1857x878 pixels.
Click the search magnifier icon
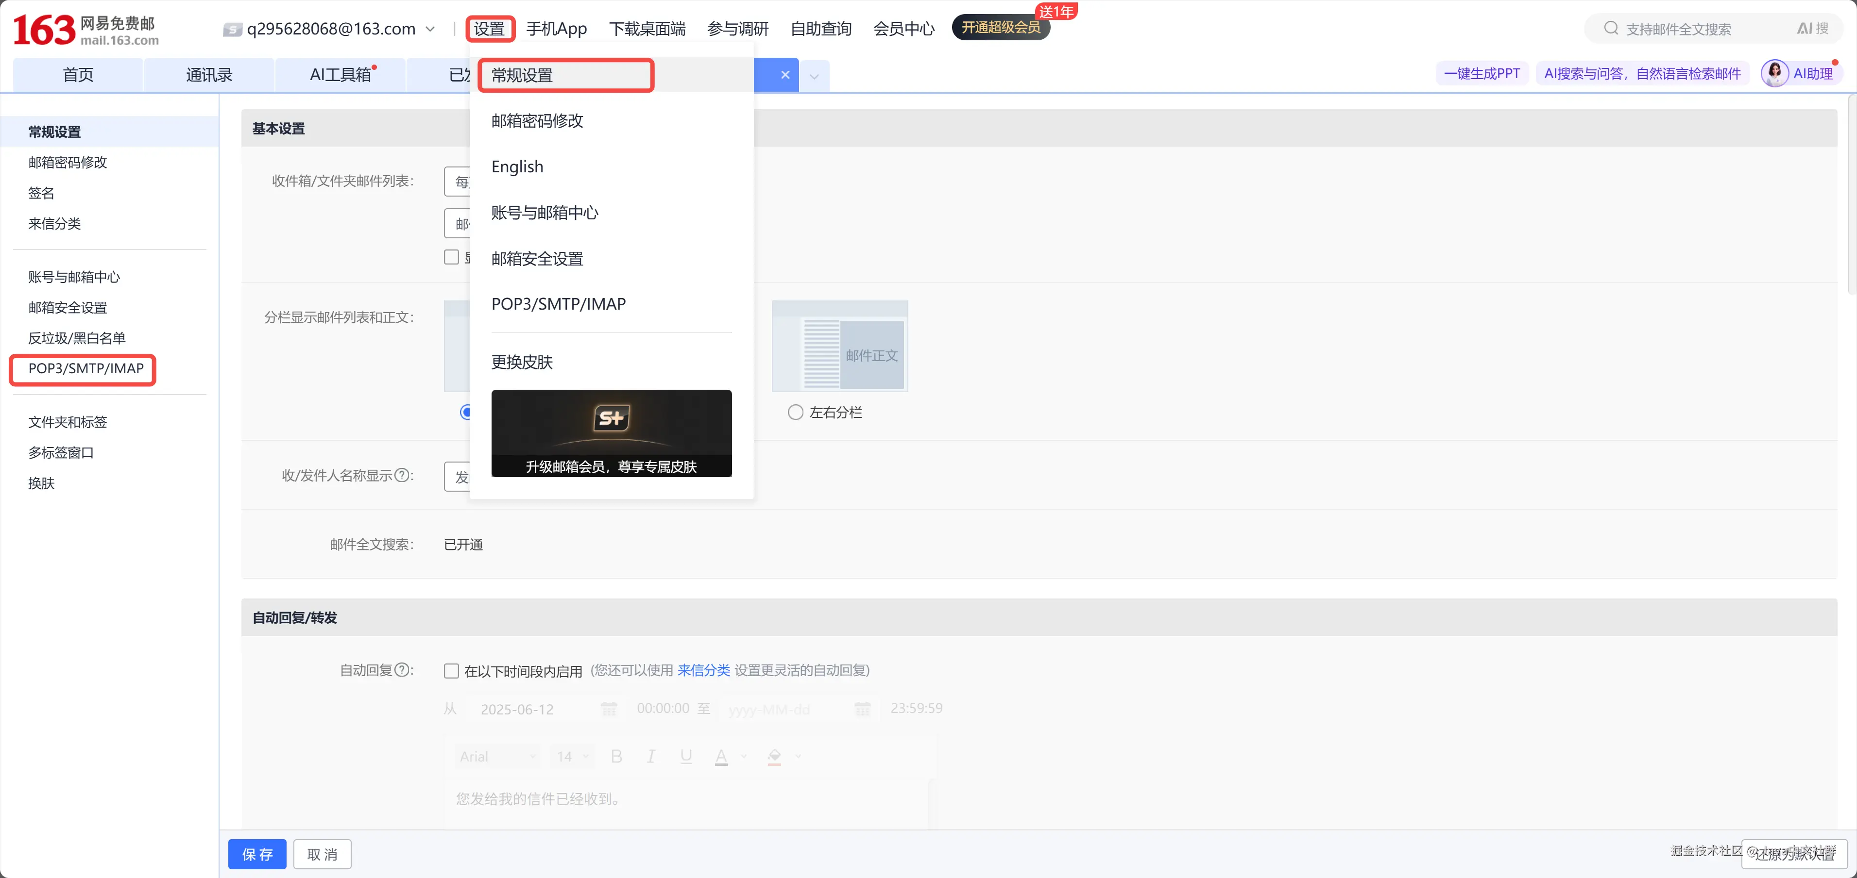tap(1610, 28)
